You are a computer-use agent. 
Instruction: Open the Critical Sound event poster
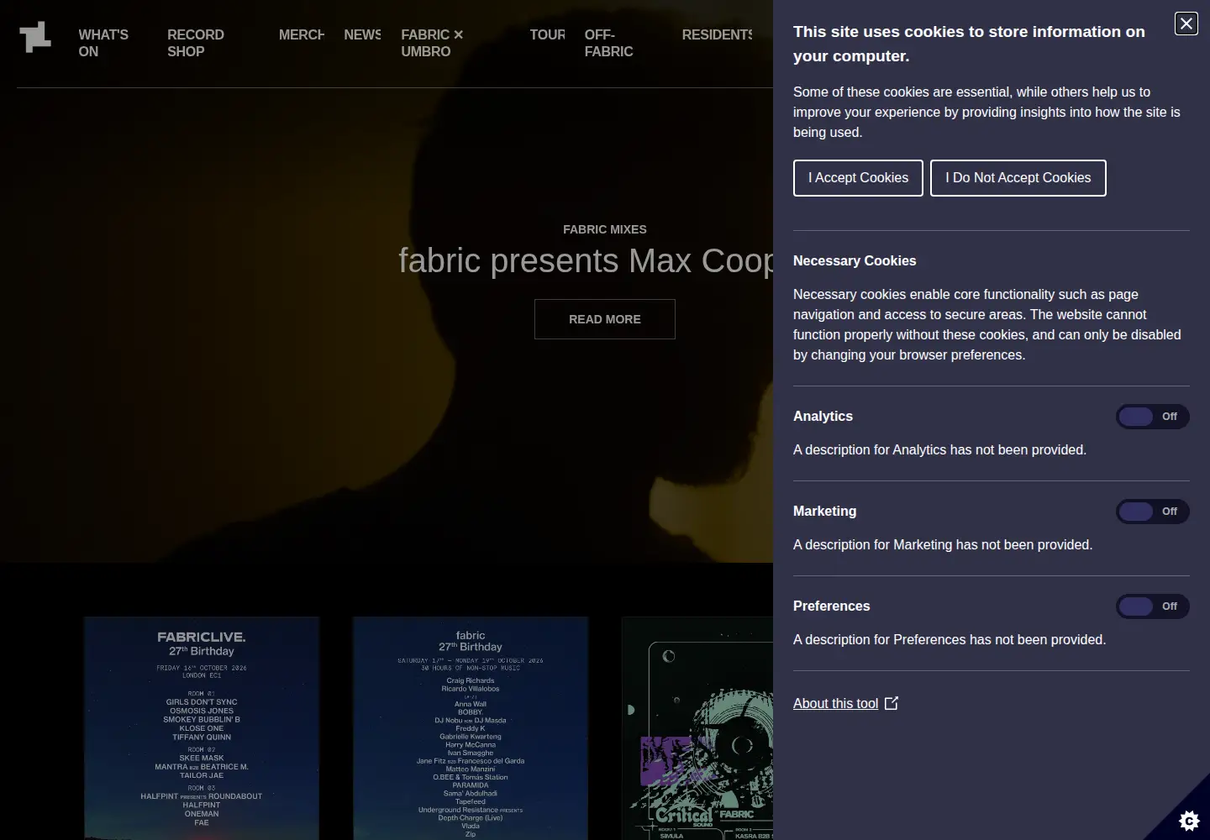[x=697, y=728]
